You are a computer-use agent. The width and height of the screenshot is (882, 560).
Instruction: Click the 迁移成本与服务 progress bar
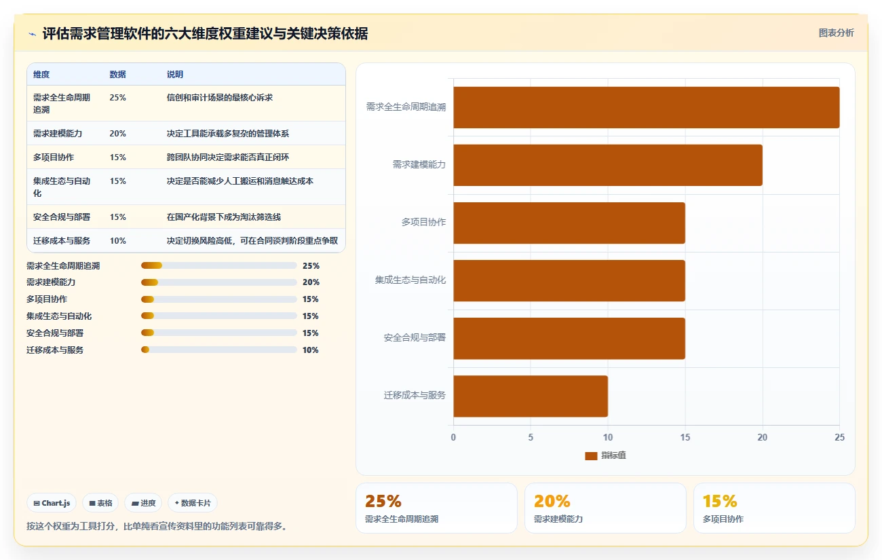[218, 350]
